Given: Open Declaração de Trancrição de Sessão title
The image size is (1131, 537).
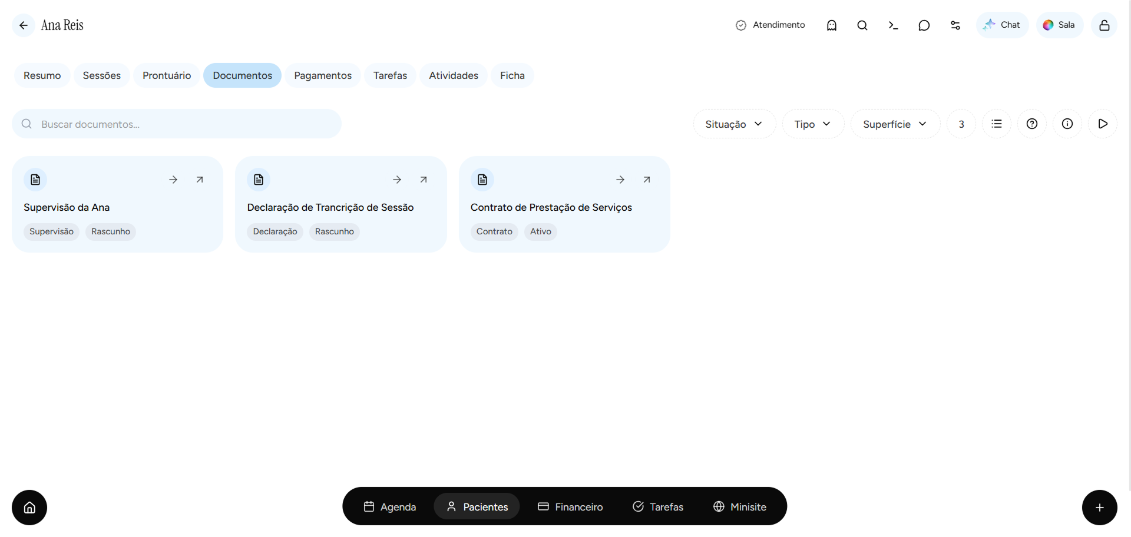Looking at the screenshot, I should pyautogui.click(x=330, y=207).
